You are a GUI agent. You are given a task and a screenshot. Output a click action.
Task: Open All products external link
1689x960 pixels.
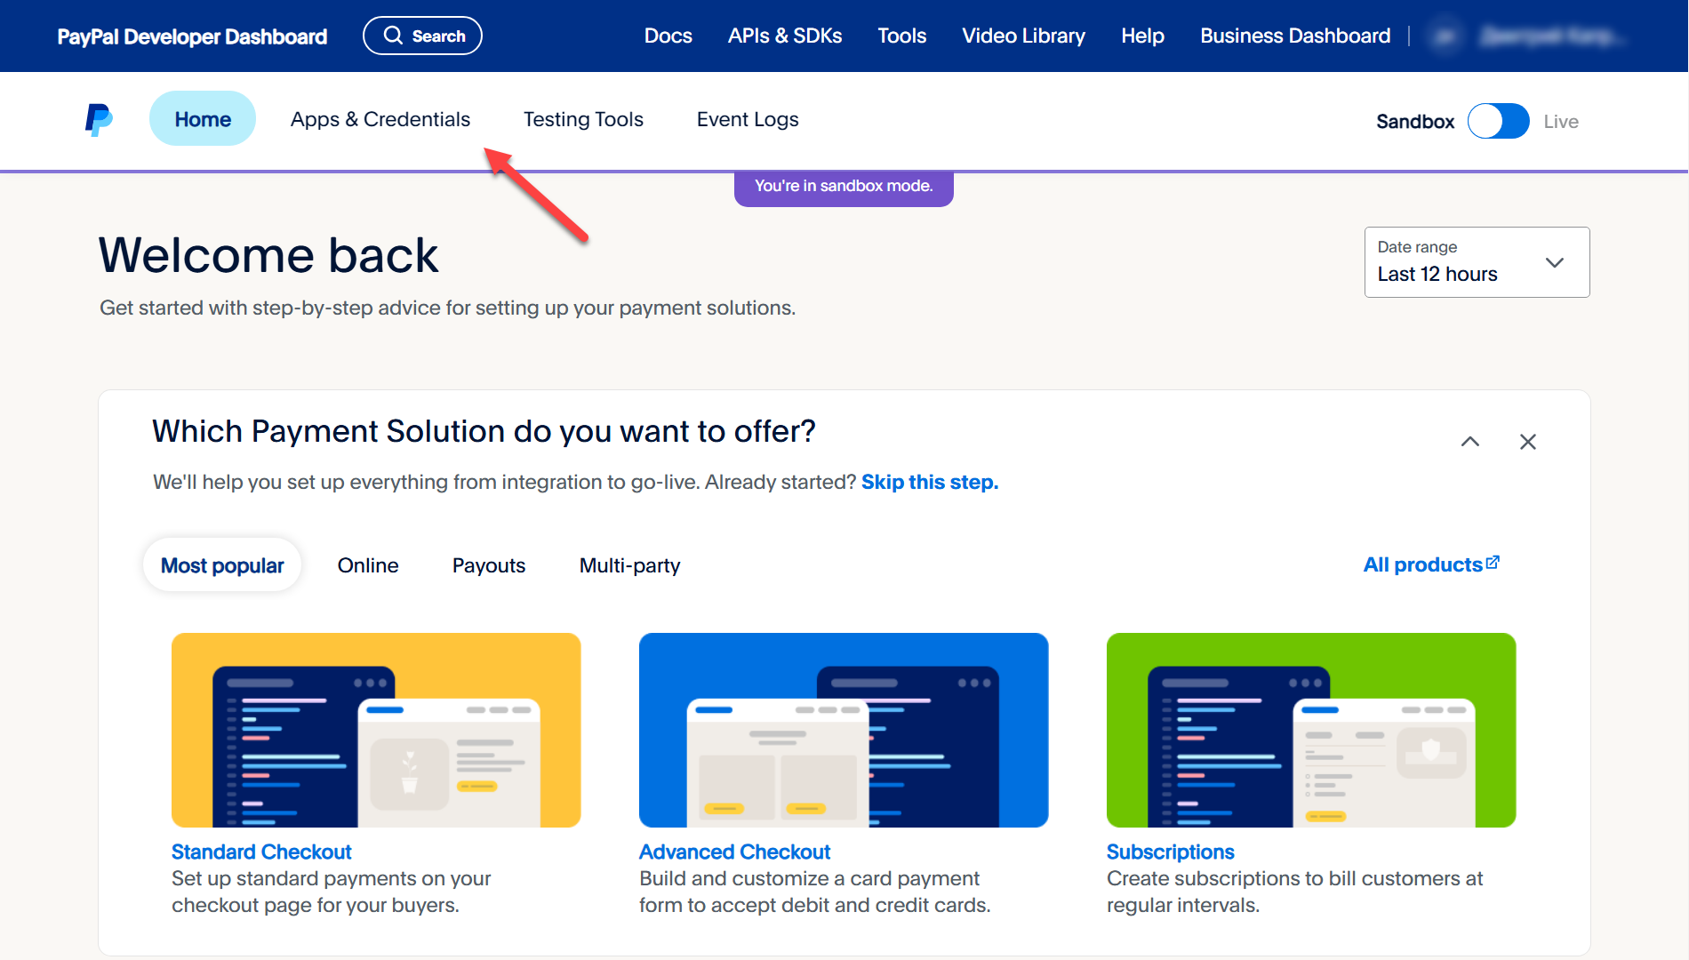pyautogui.click(x=1431, y=564)
